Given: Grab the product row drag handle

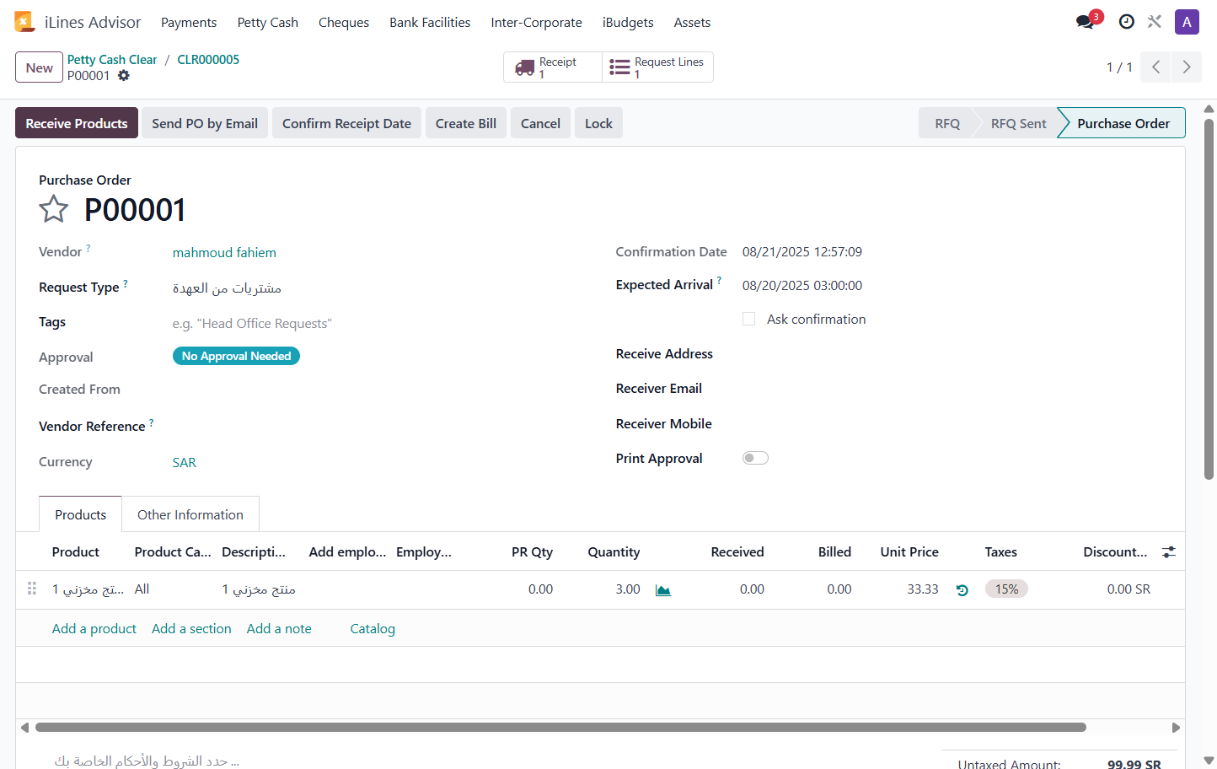Looking at the screenshot, I should (x=32, y=589).
